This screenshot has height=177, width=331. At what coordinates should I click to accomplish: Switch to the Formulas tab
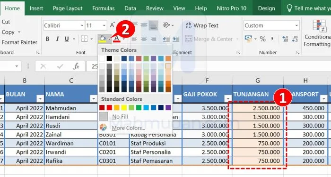point(103,8)
